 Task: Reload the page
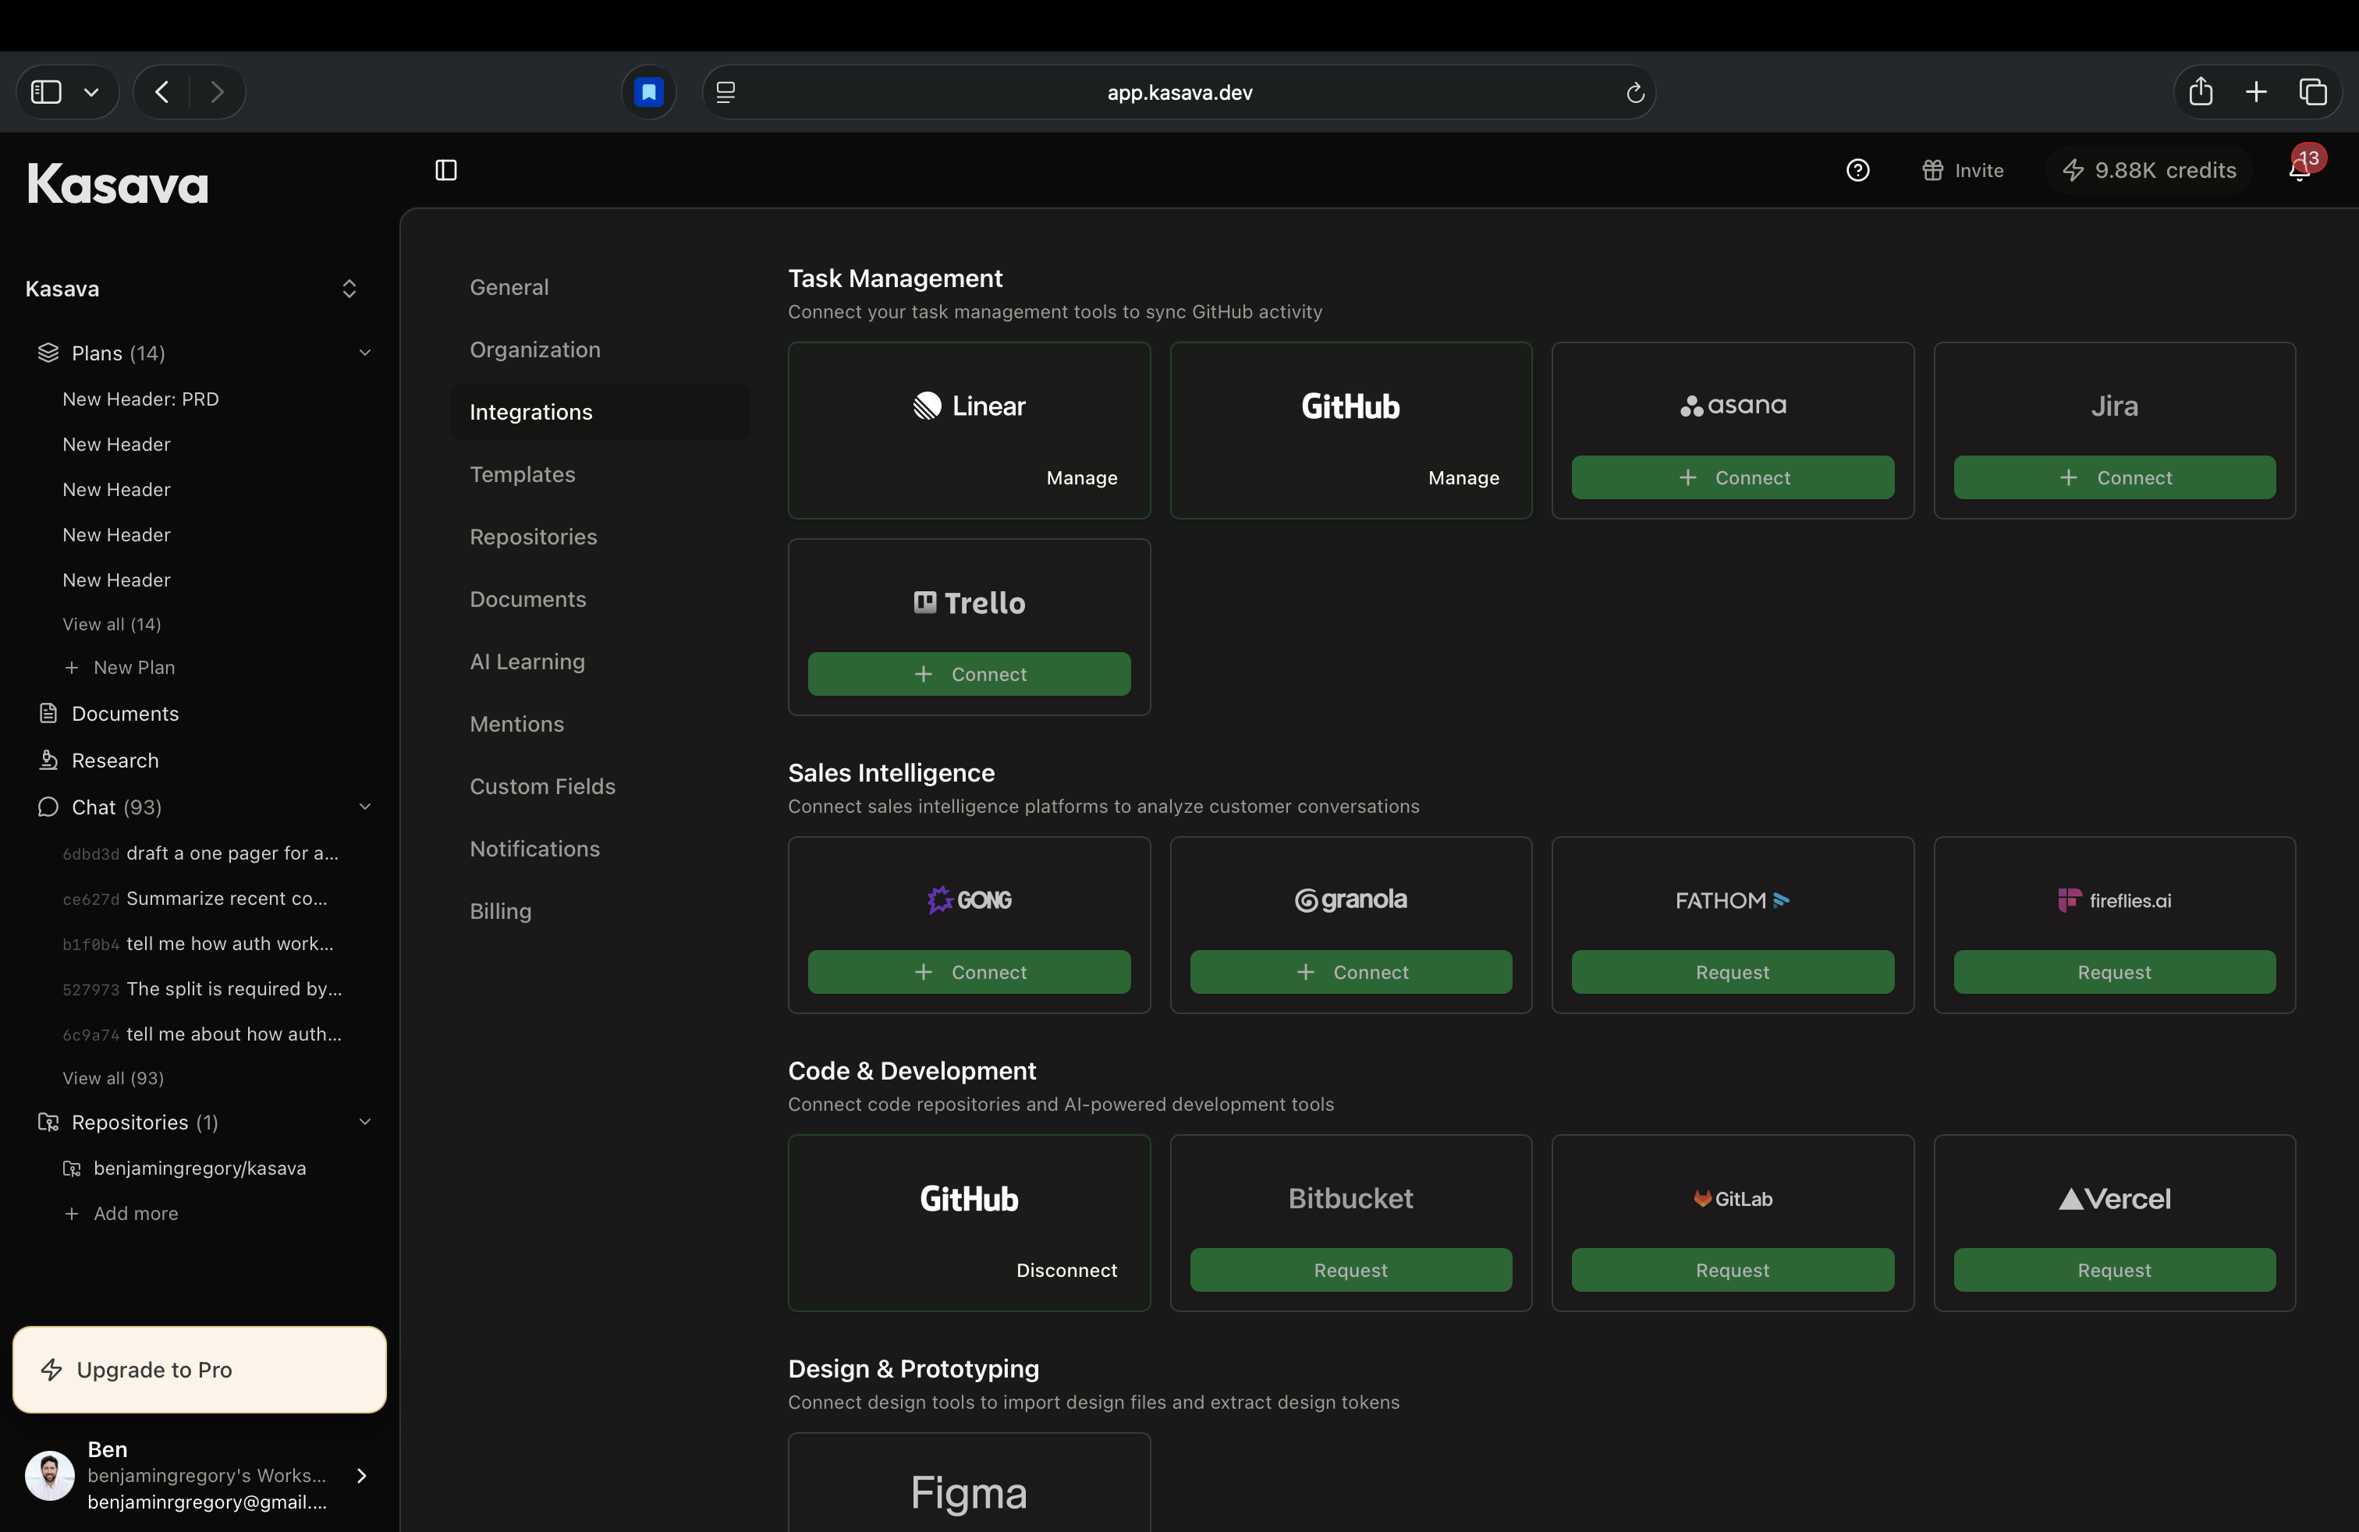pyautogui.click(x=1634, y=92)
